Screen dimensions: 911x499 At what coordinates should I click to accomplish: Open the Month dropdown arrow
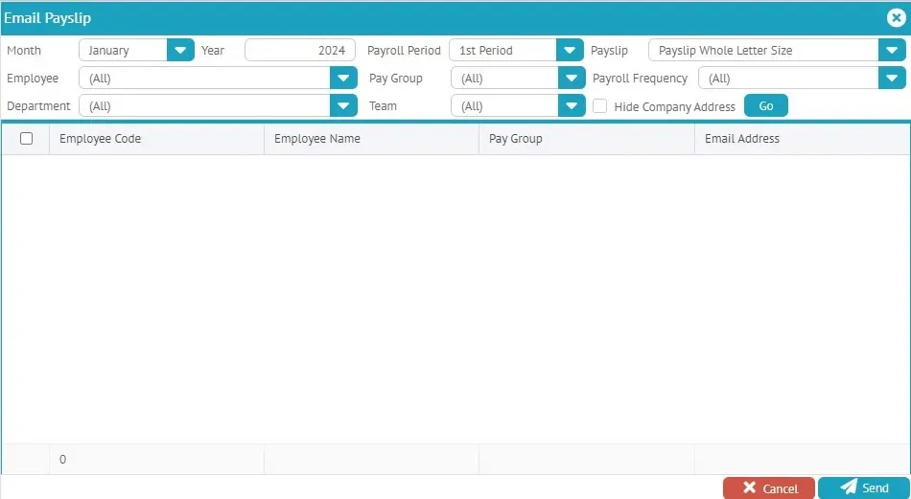pos(180,50)
